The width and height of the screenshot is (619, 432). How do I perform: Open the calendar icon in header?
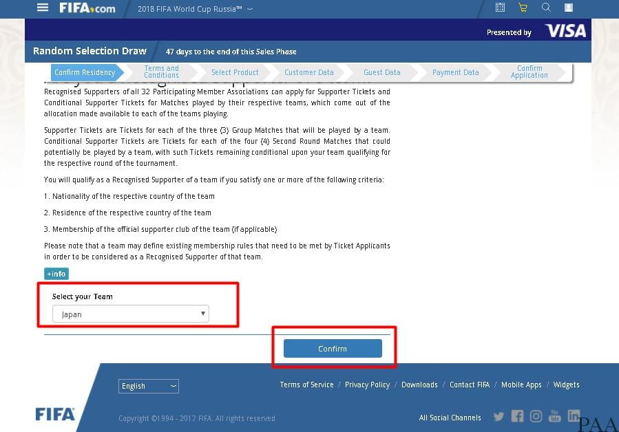pos(500,7)
